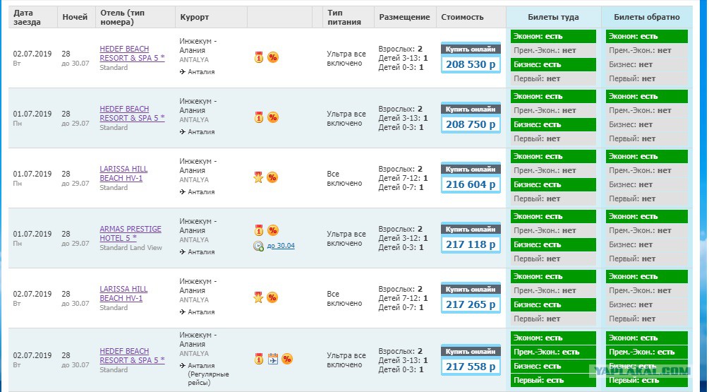Click the 'Тип питания' column header

344,17
